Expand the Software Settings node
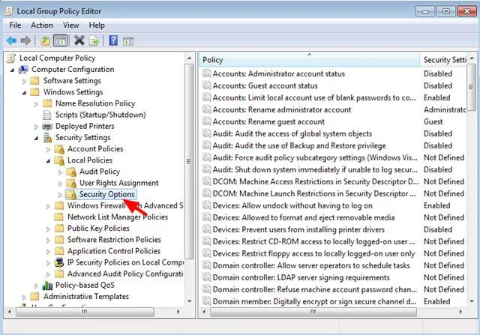 pyautogui.click(x=24, y=81)
